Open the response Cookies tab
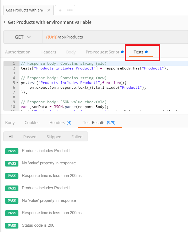 coord(32,123)
